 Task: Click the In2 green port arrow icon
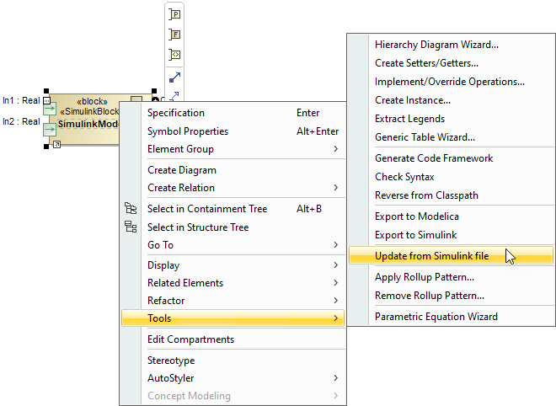[x=50, y=128]
